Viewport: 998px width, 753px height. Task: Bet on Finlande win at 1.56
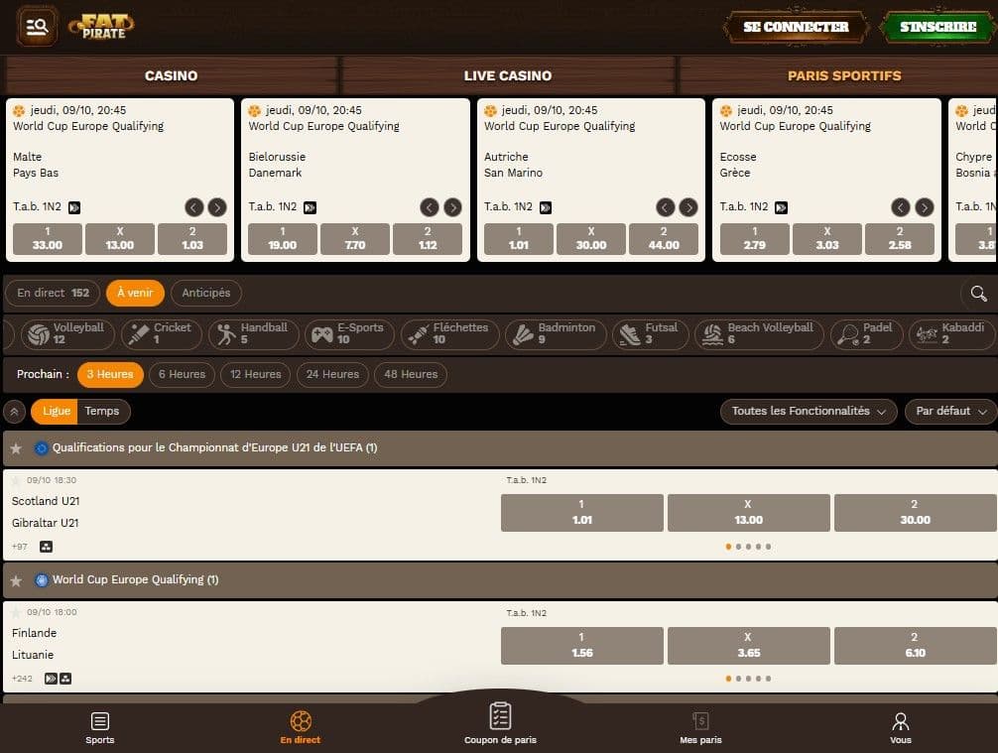(581, 645)
